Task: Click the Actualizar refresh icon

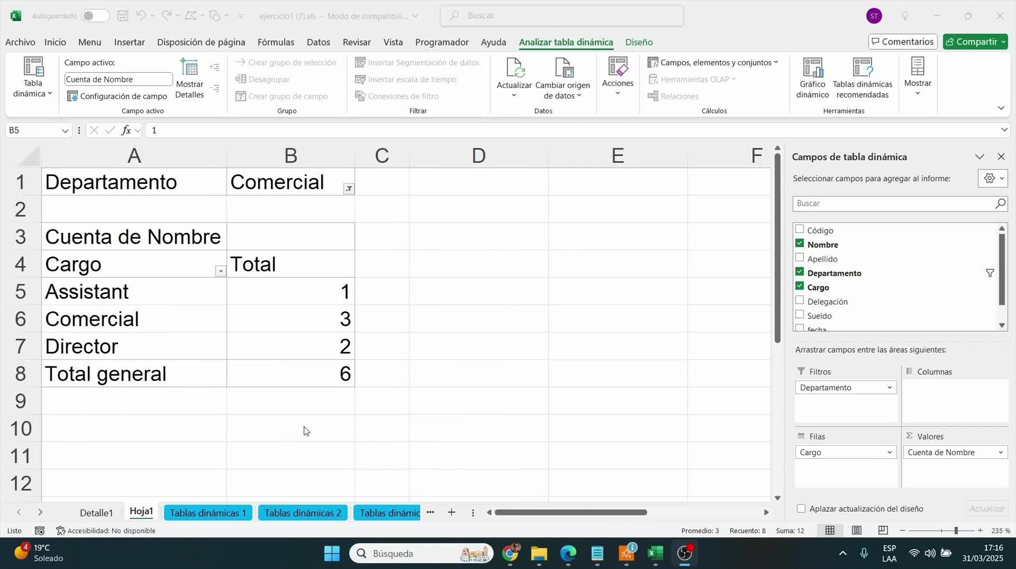Action: coord(514,69)
